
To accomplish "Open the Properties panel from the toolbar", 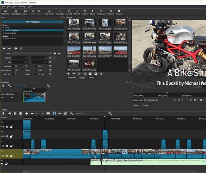I will pyautogui.click(x=60, y=12).
